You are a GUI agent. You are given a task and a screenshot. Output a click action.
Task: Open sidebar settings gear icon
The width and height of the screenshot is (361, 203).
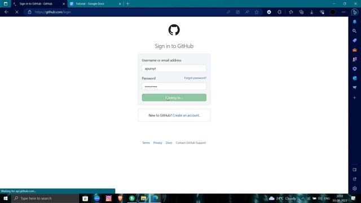click(x=355, y=188)
